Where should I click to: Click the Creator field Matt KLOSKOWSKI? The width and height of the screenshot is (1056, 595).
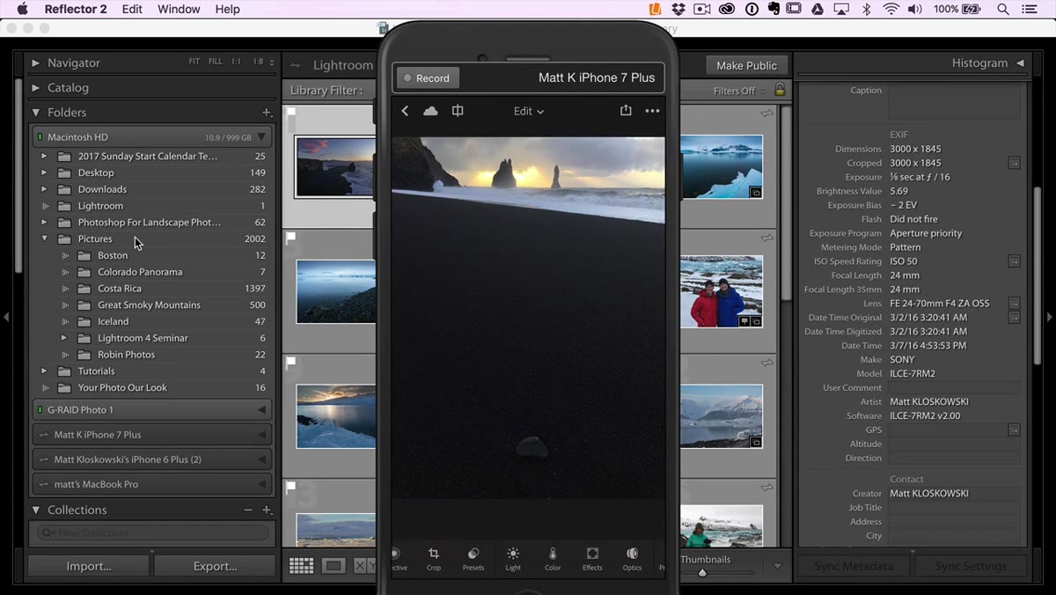[955, 494]
